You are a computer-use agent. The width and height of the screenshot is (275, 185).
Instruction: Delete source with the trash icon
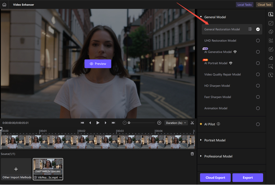(192, 154)
